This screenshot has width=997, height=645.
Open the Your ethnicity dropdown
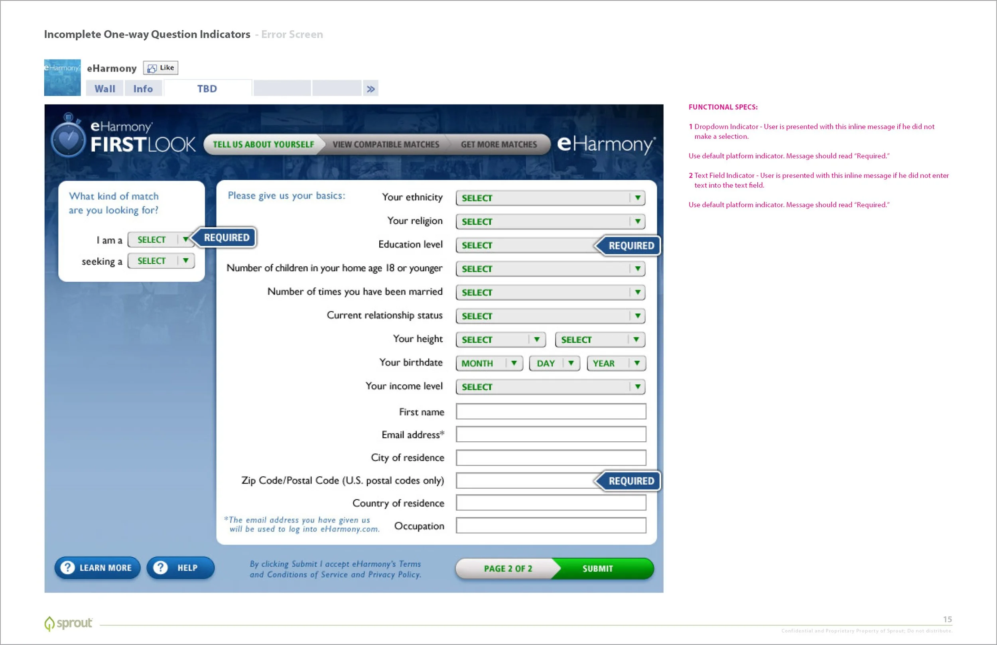tap(550, 198)
